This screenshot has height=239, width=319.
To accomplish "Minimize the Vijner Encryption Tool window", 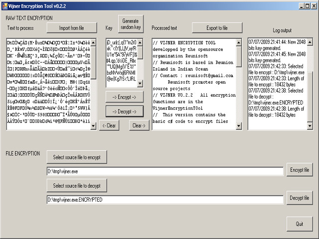I will click(302, 6).
